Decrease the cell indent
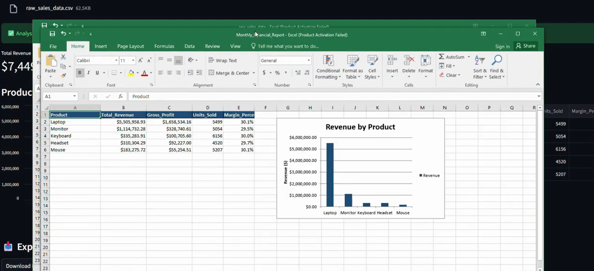The width and height of the screenshot is (594, 271). (190, 73)
